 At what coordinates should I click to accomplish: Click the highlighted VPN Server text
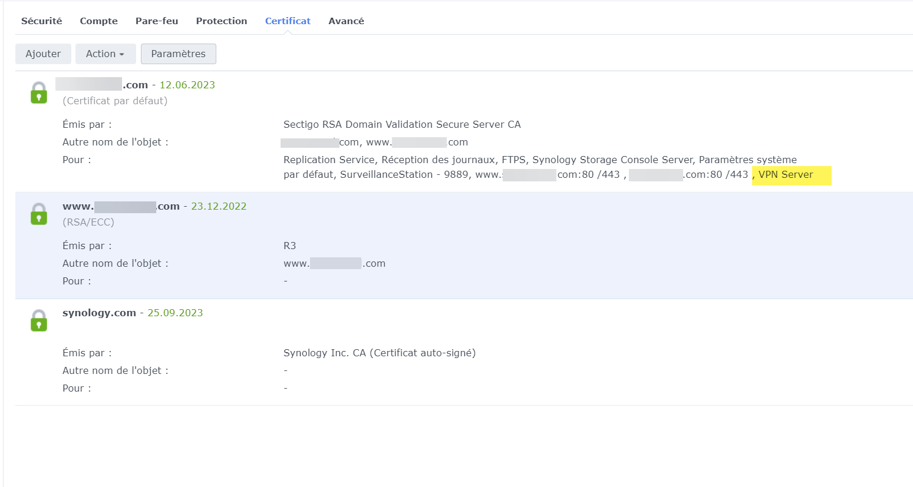point(786,175)
